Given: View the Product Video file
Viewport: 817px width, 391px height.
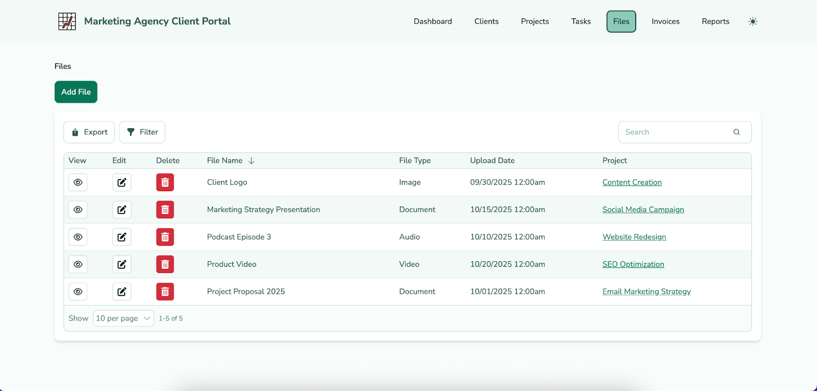Looking at the screenshot, I should 78,264.
